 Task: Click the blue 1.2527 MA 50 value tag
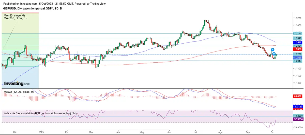(x=297, y=42)
